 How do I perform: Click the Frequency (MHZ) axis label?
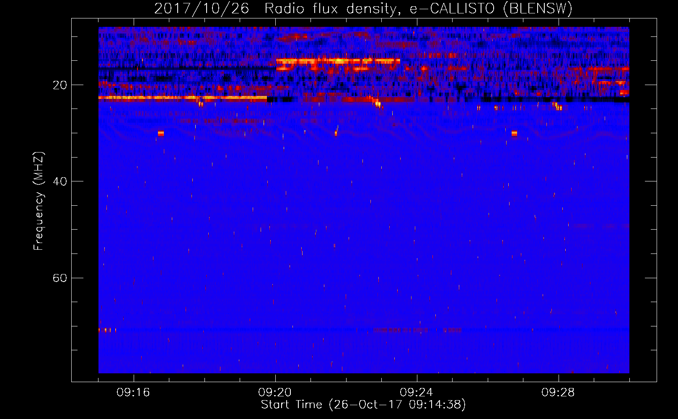tap(39, 201)
